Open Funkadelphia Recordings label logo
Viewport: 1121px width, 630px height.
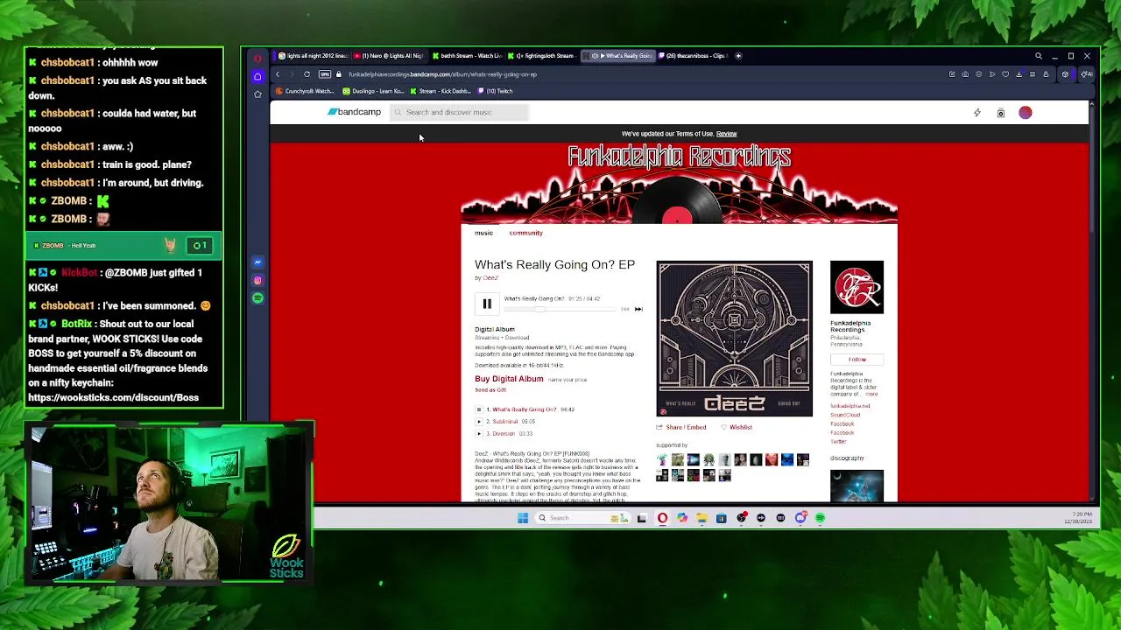tap(857, 287)
